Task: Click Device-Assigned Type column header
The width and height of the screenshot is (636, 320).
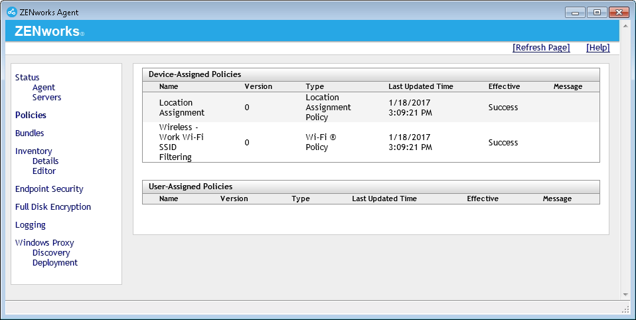Action: (315, 86)
